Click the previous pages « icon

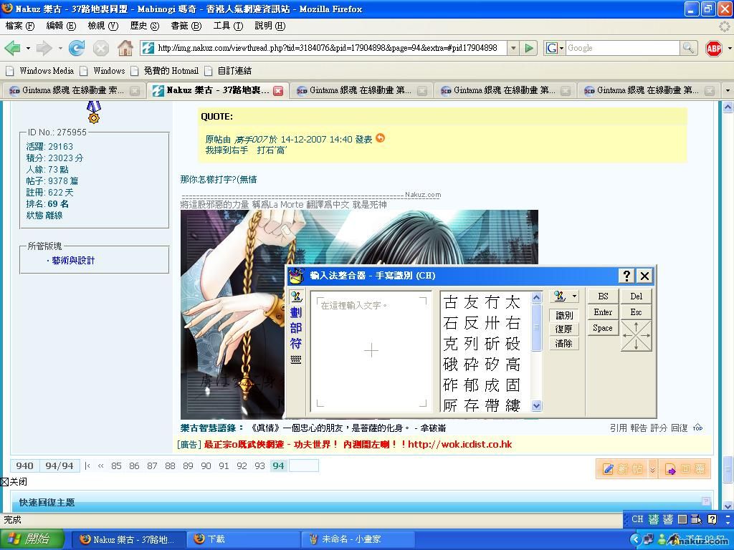[x=100, y=465]
